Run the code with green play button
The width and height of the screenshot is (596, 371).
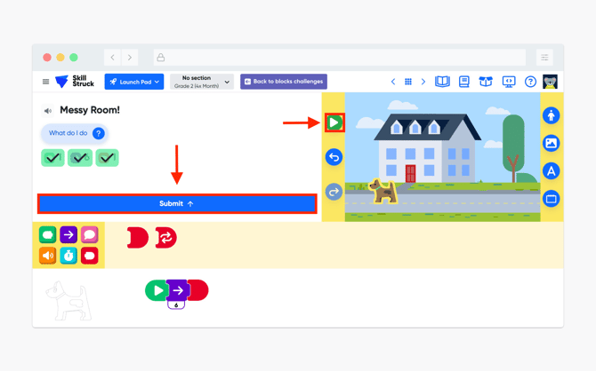(334, 122)
